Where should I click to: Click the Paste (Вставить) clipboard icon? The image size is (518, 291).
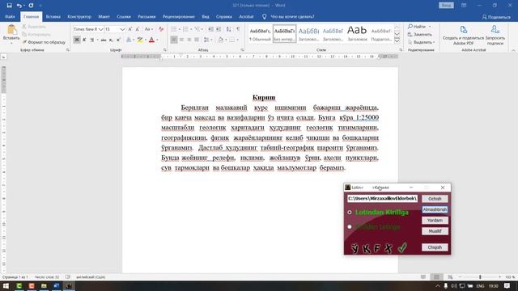click(11, 30)
